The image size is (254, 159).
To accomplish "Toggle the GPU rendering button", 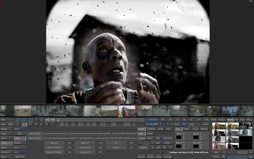I will point(52,120).
